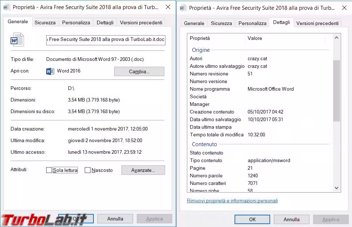The height and width of the screenshot is (227, 352).
Task: Select Pagine value 21
Action: 250,168
